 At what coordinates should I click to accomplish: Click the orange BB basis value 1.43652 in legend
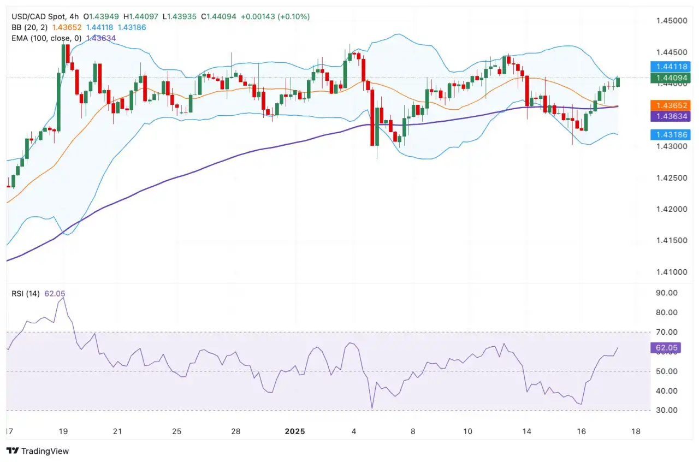(67, 27)
